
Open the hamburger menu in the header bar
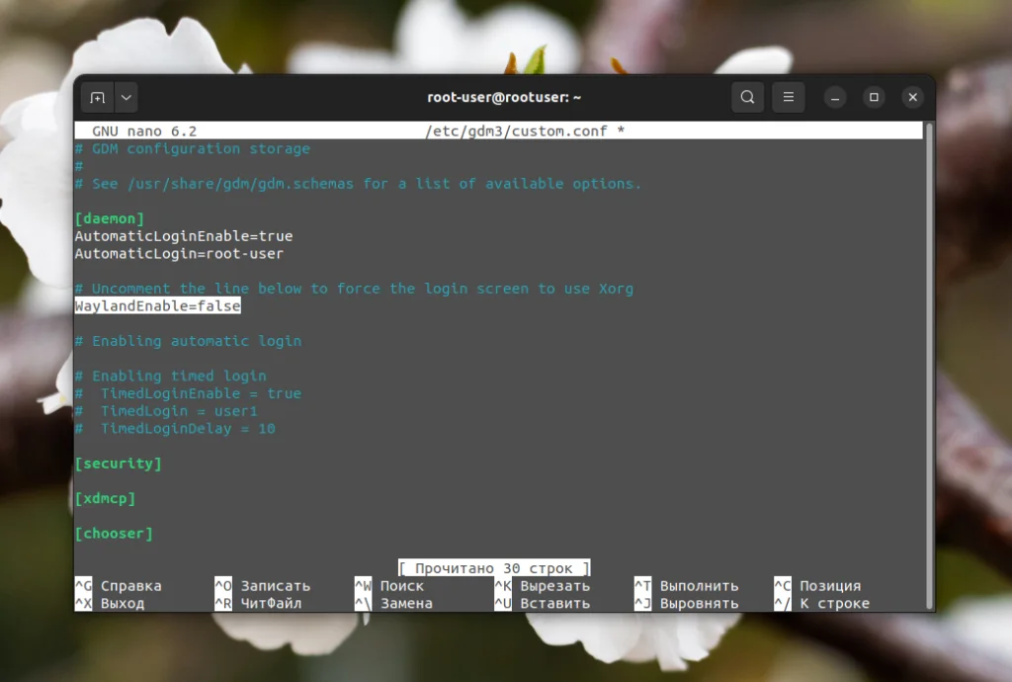click(789, 97)
